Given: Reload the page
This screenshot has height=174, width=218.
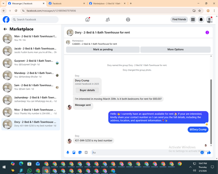Looking at the screenshot, I should (x=16, y=10).
